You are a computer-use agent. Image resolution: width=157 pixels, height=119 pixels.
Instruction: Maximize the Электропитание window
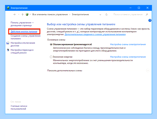[139, 8]
